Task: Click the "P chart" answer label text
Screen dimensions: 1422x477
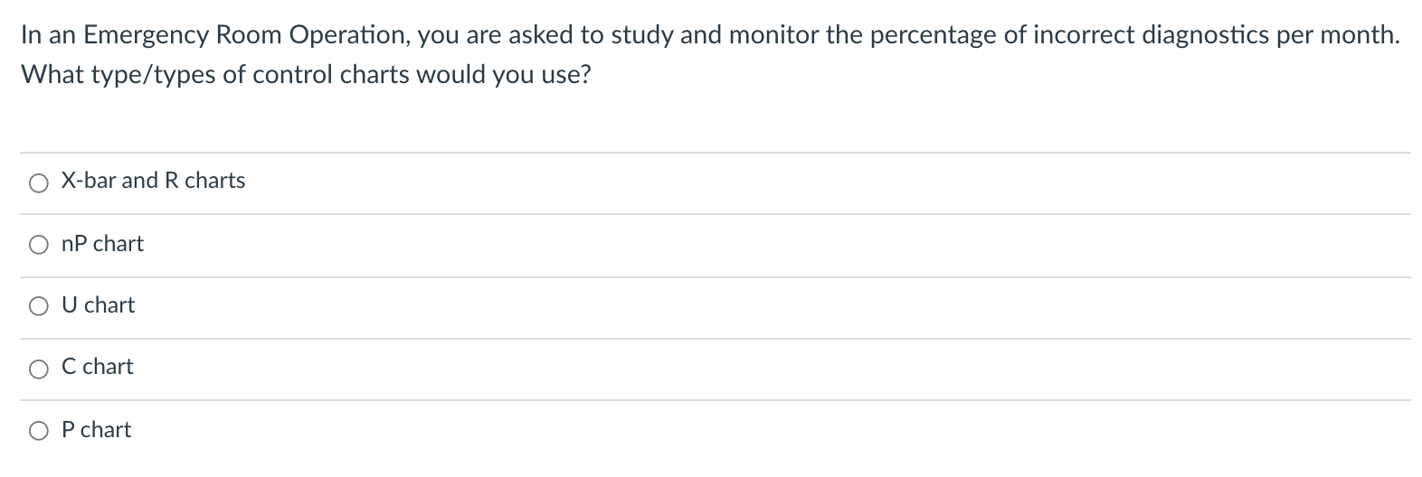Action: pos(96,430)
